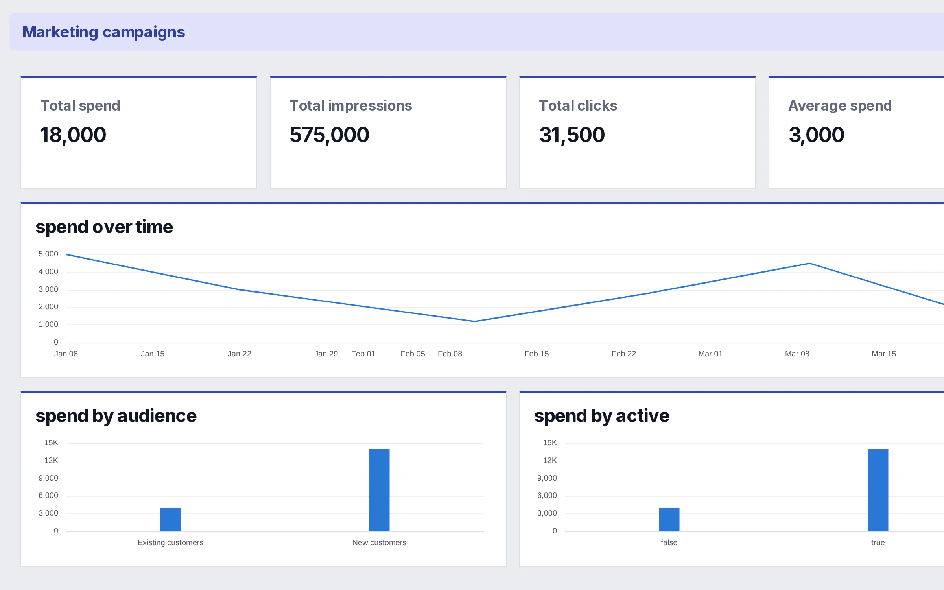Click the Mar 08 date label
This screenshot has height=590, width=944.
797,354
